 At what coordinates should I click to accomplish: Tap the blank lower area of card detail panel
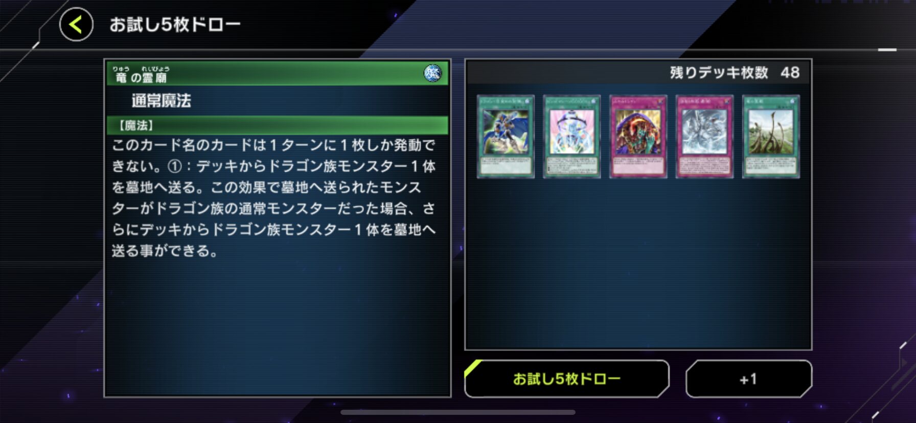(x=278, y=327)
